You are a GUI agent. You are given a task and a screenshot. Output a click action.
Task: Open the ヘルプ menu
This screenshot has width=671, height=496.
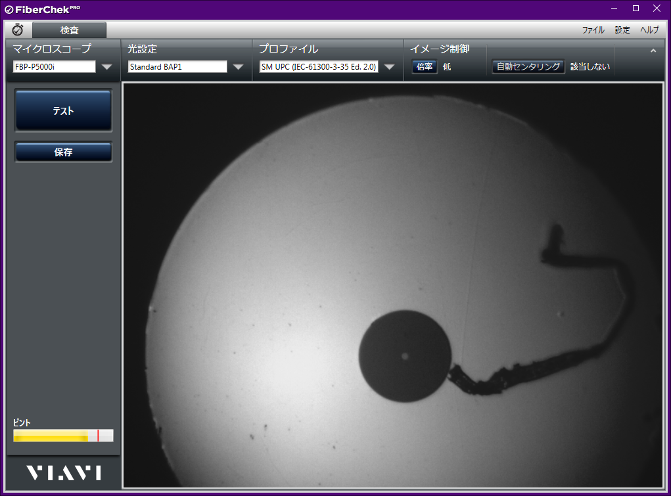click(x=649, y=30)
